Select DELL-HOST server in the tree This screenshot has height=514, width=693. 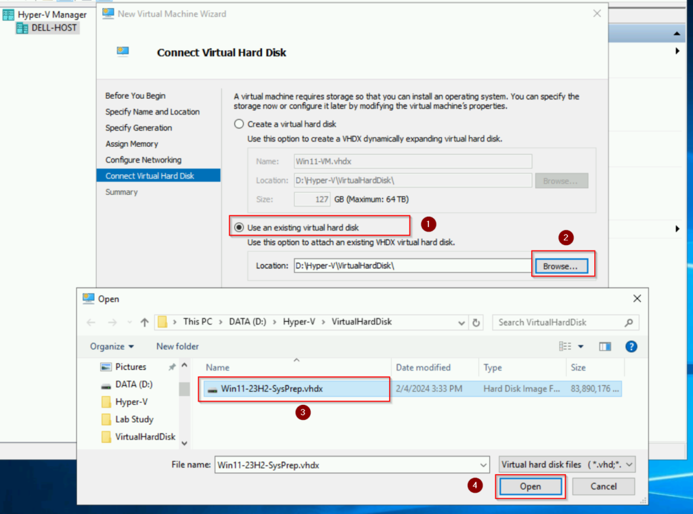[47, 28]
